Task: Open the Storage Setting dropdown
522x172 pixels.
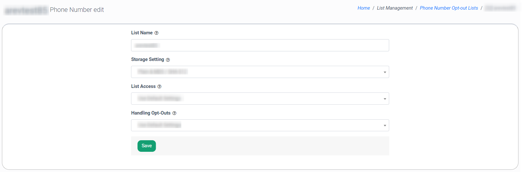Action: pos(260,72)
